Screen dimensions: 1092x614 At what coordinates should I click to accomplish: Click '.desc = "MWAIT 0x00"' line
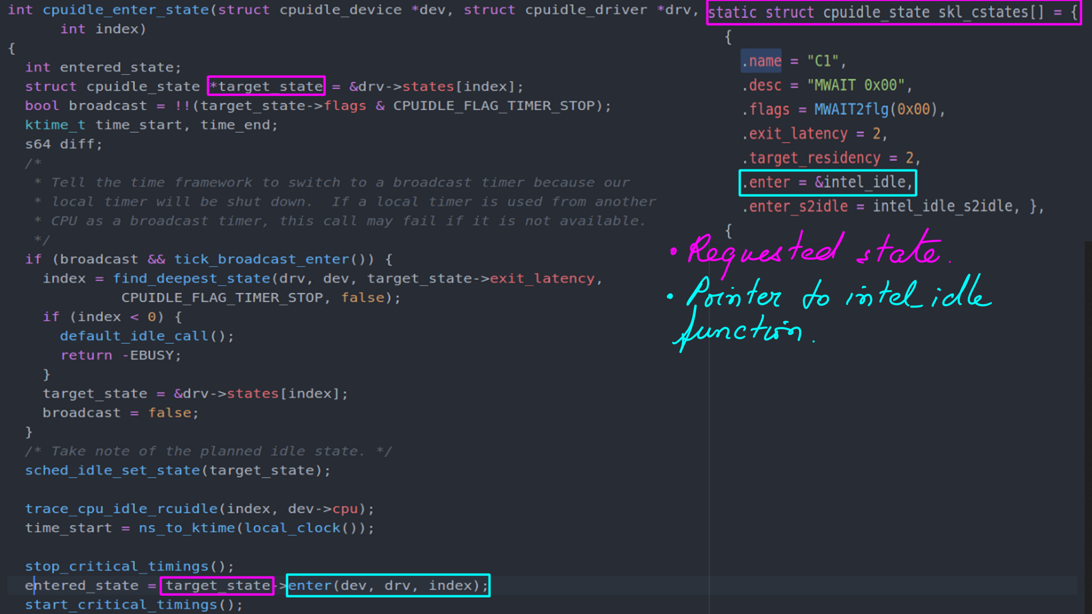click(x=827, y=85)
